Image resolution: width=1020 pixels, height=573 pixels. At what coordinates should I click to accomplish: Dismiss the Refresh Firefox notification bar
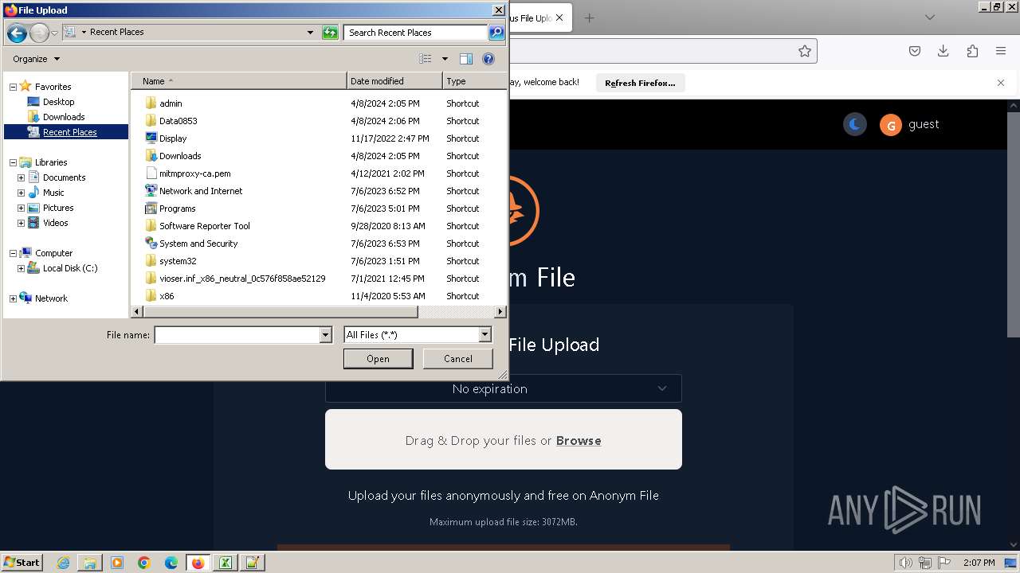tap(1001, 83)
